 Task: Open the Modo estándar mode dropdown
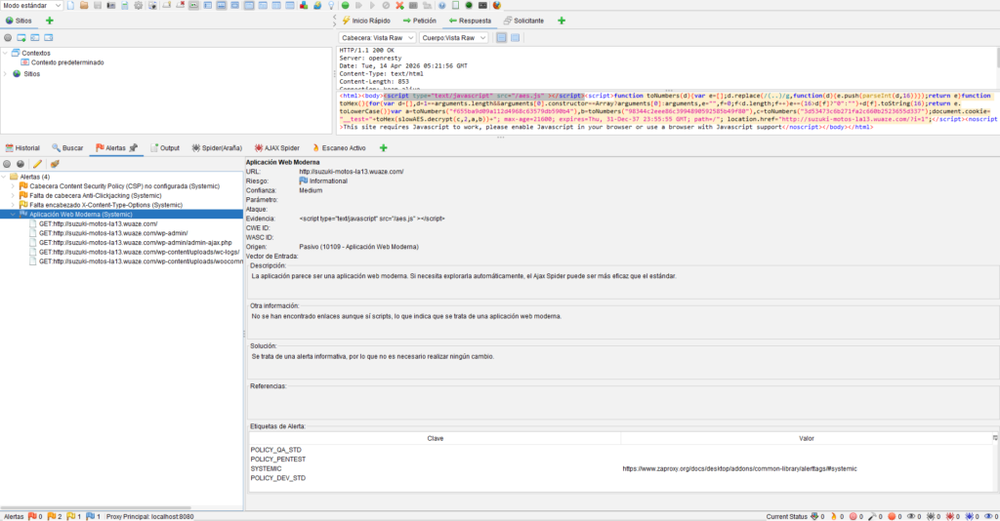pyautogui.click(x=32, y=5)
